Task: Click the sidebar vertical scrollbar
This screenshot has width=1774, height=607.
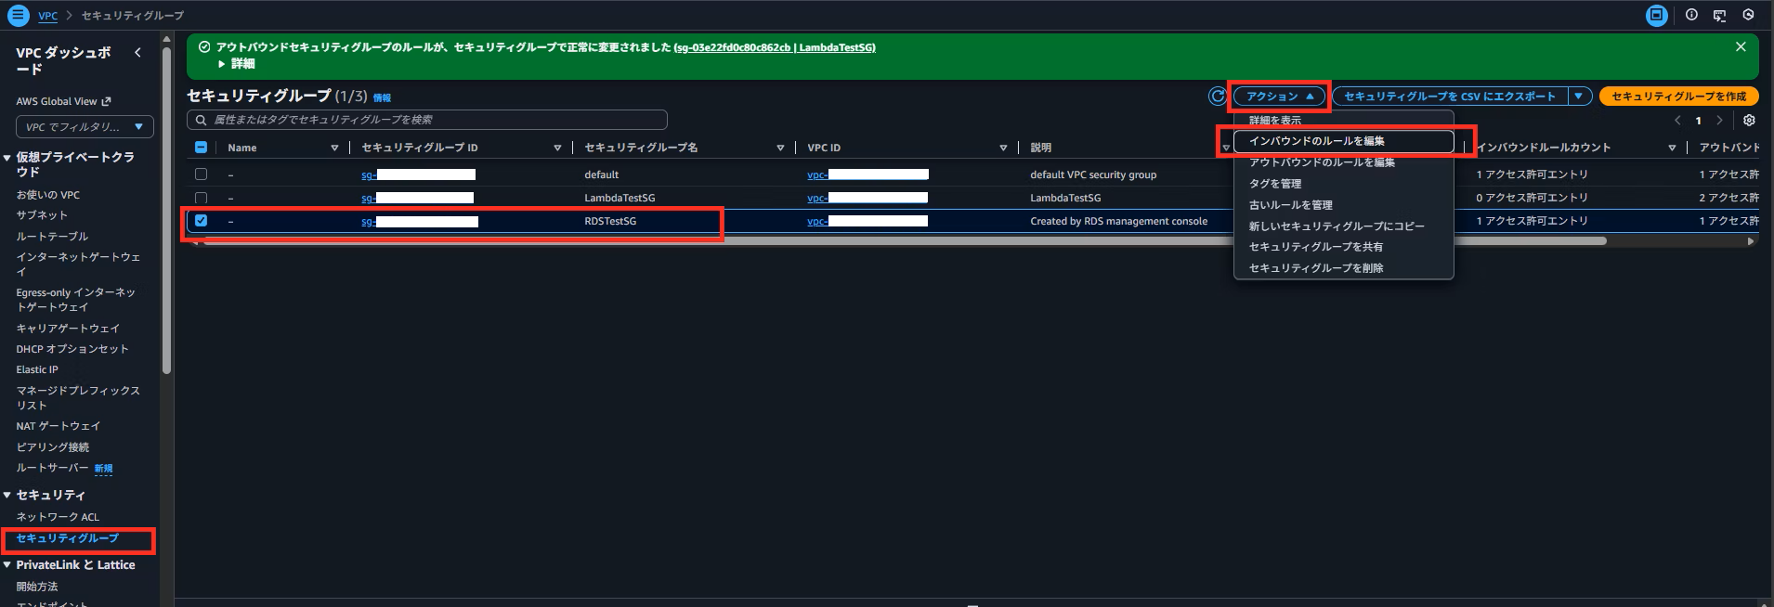Action: 166,209
